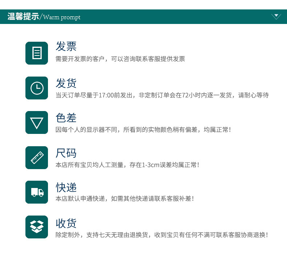Viewport: 287px width, 258px height.
Task: Select the 发货 heading
Action: click(66, 83)
